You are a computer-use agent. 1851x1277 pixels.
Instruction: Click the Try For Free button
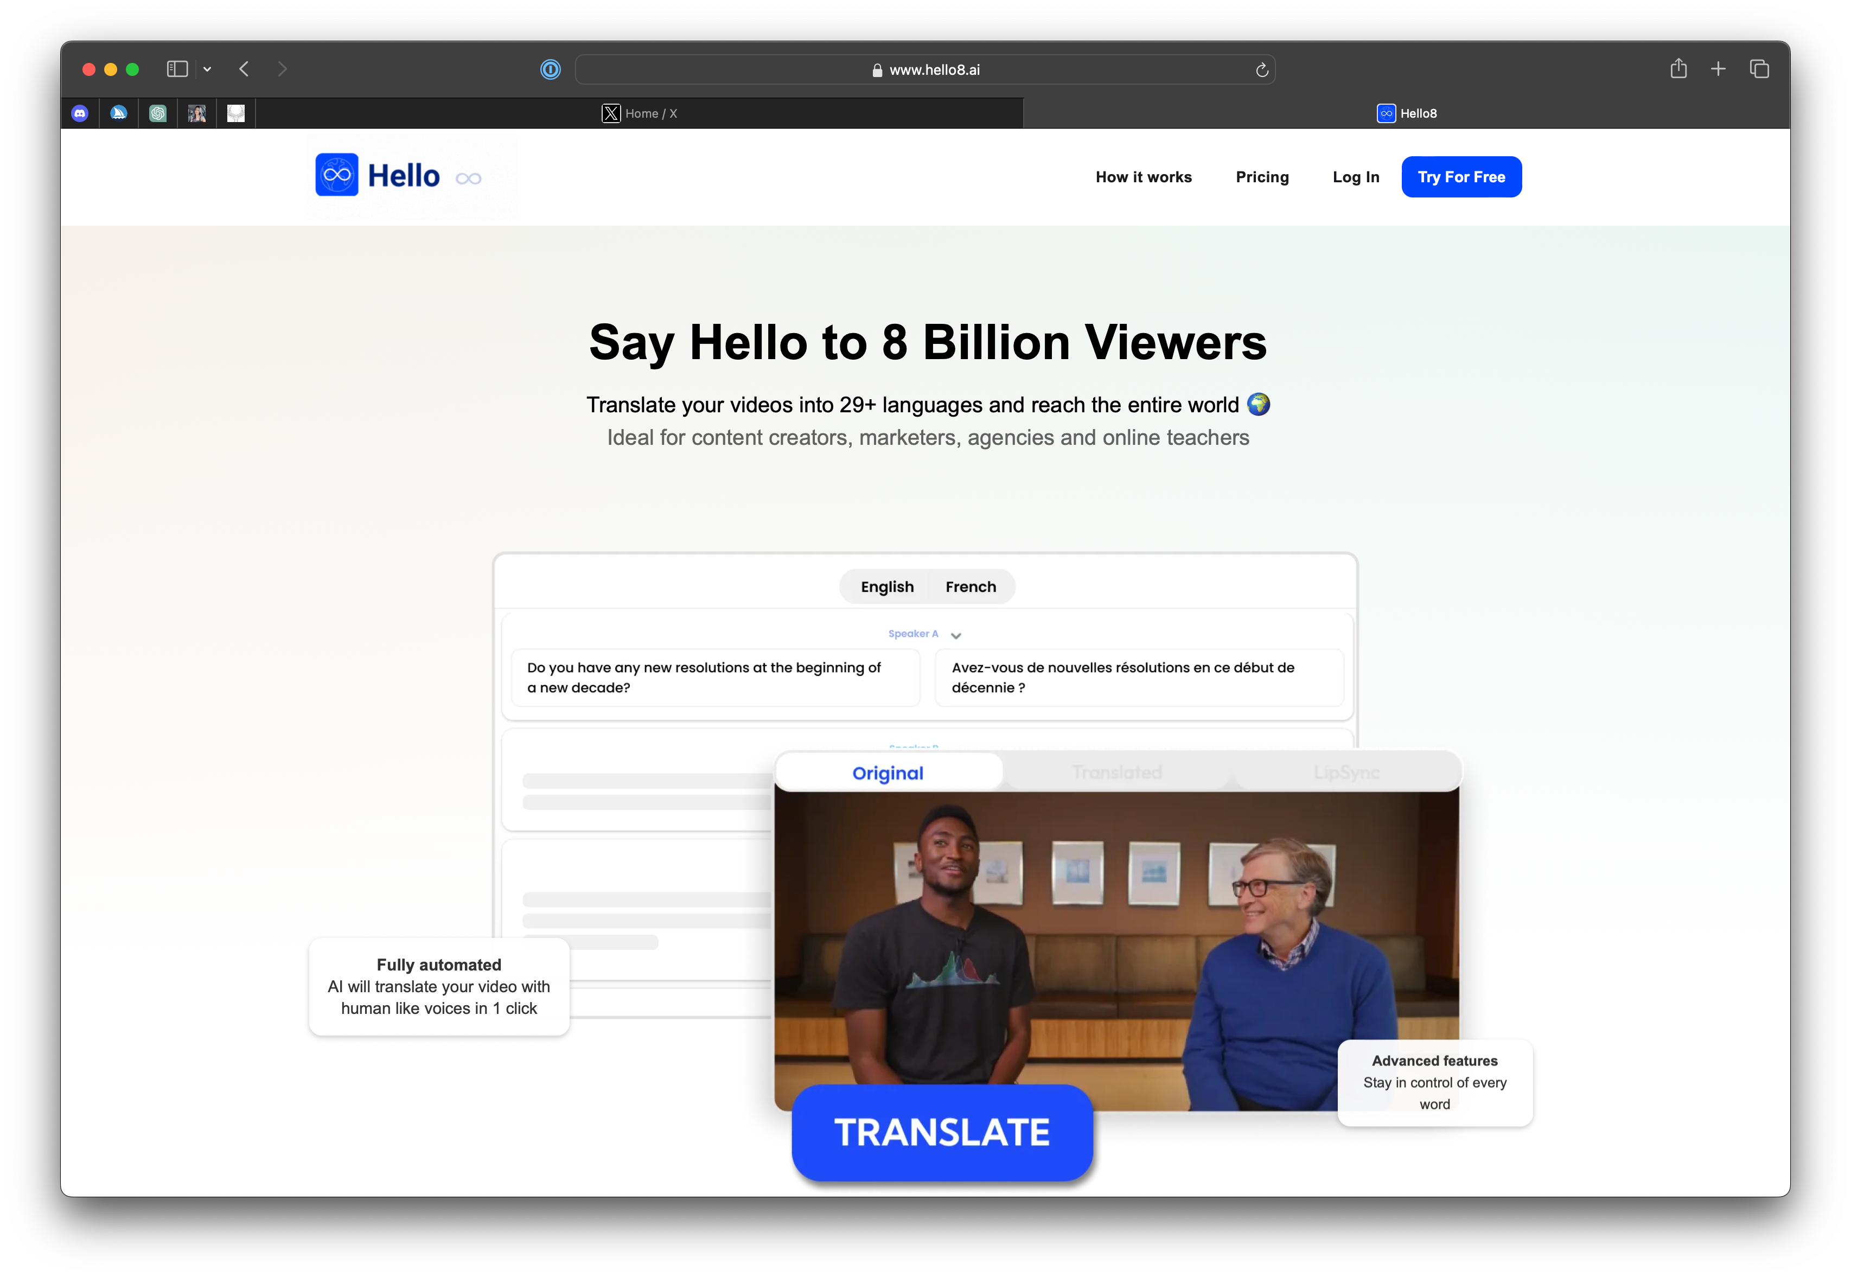tap(1460, 177)
